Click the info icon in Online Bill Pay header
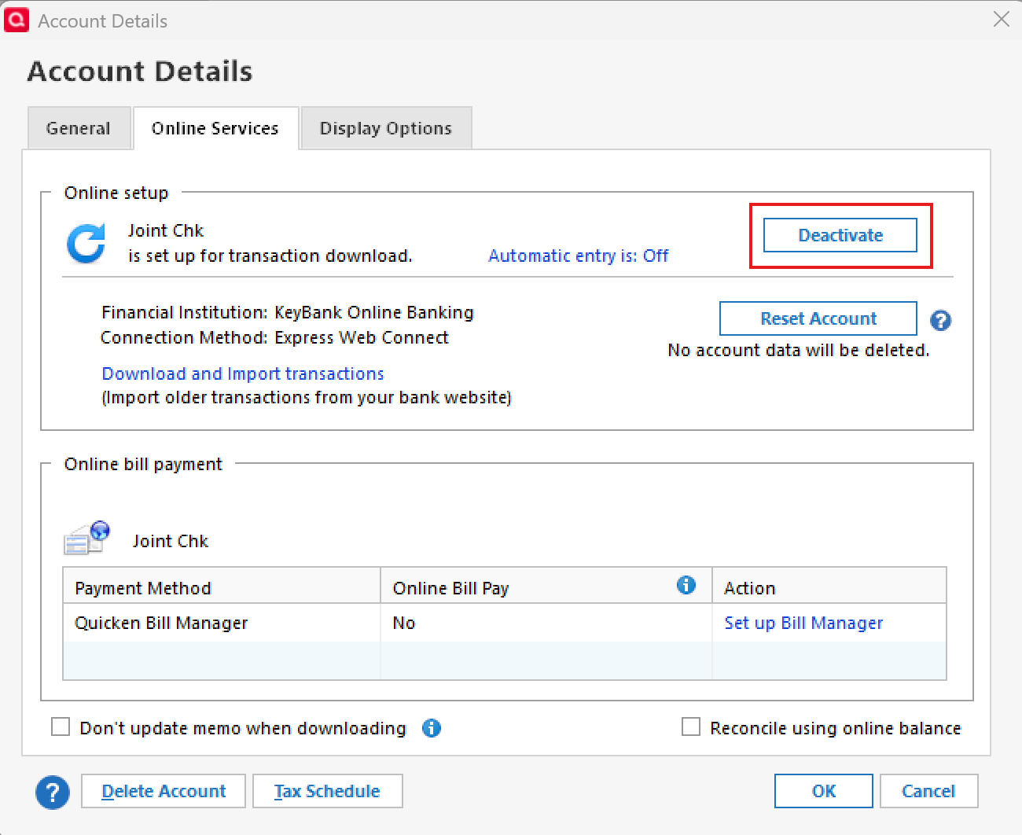This screenshot has height=835, width=1022. click(686, 585)
